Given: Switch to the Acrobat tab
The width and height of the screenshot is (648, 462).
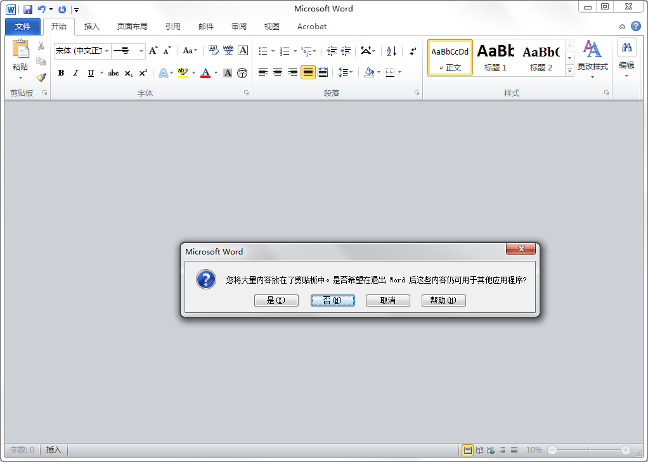Looking at the screenshot, I should point(311,27).
